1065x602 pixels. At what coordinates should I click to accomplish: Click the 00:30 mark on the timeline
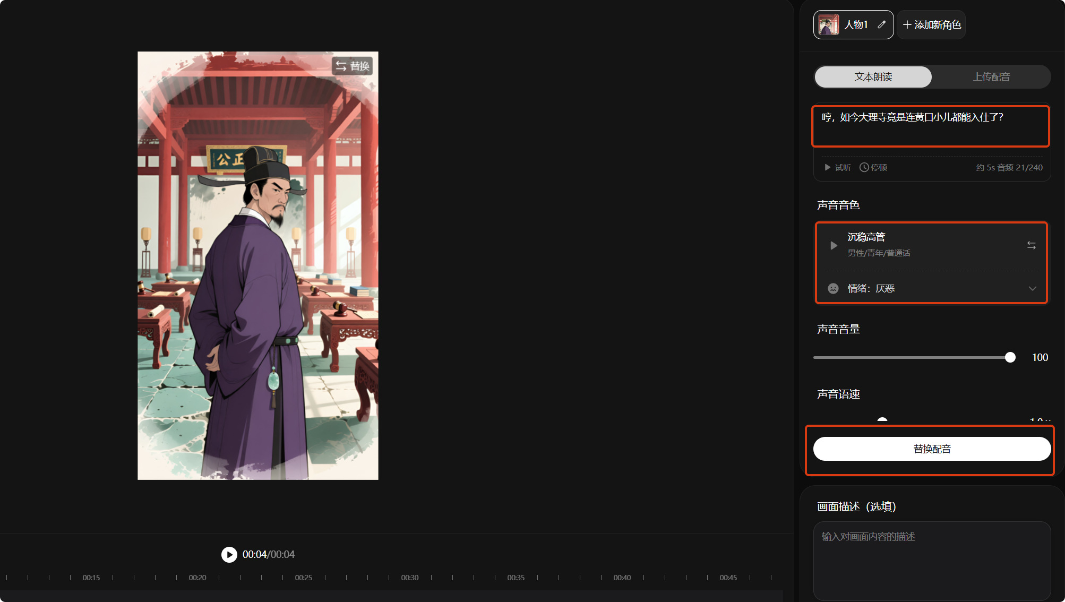pyautogui.click(x=410, y=578)
